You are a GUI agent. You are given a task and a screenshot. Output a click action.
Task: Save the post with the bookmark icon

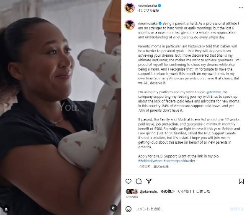241,181
